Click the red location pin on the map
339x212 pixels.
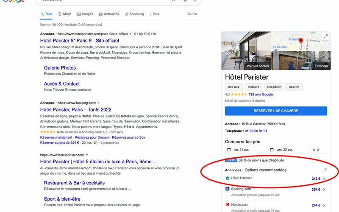click(x=301, y=41)
